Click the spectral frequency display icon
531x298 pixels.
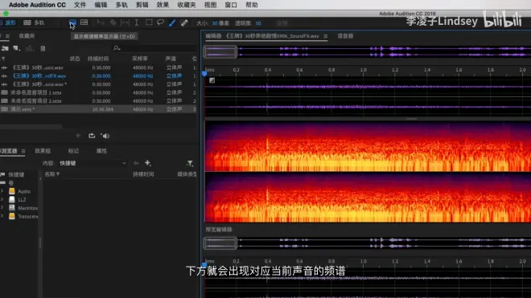click(x=72, y=22)
